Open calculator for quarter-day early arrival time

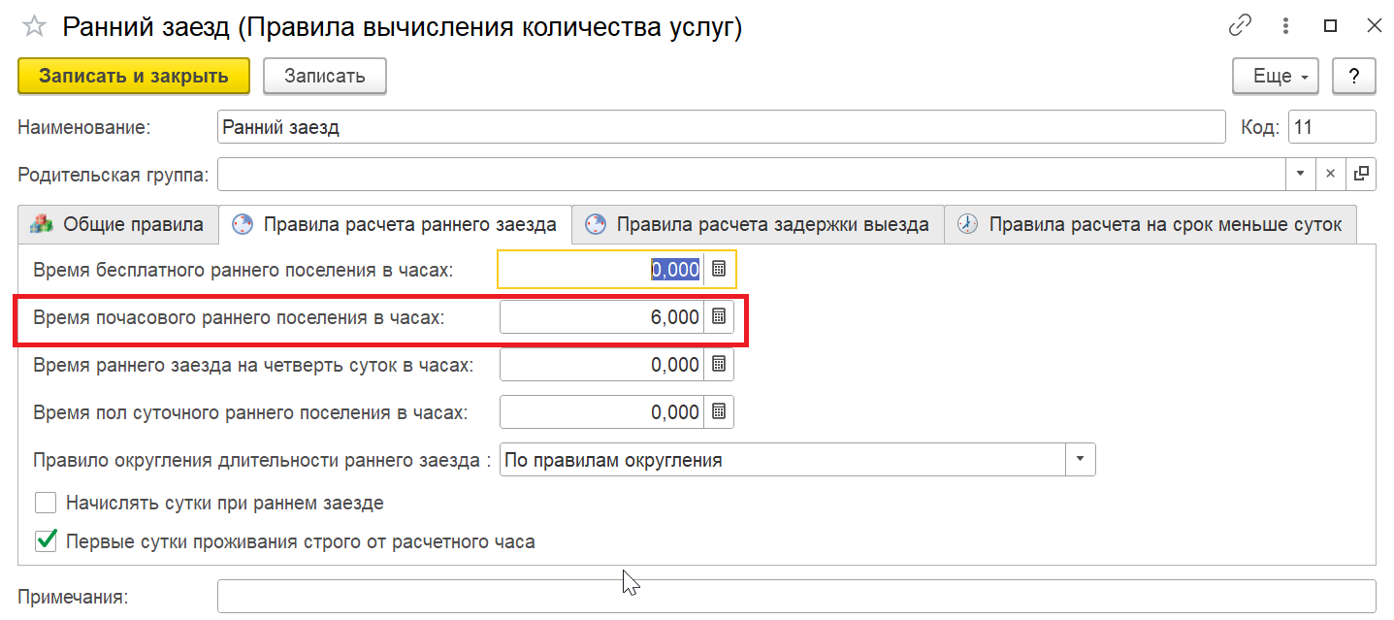(719, 365)
